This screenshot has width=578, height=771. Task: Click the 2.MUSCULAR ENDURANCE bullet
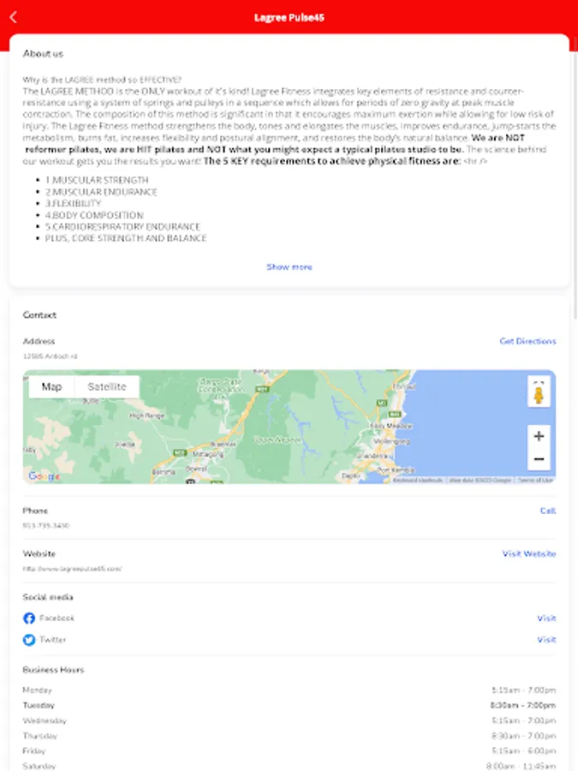(x=101, y=192)
